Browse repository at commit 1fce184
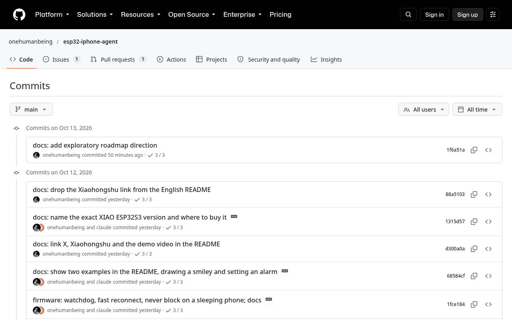The width and height of the screenshot is (512, 320). pyautogui.click(x=488, y=304)
